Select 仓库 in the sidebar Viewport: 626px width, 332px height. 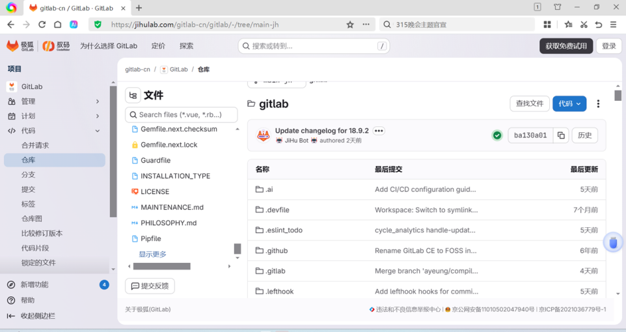(55, 159)
